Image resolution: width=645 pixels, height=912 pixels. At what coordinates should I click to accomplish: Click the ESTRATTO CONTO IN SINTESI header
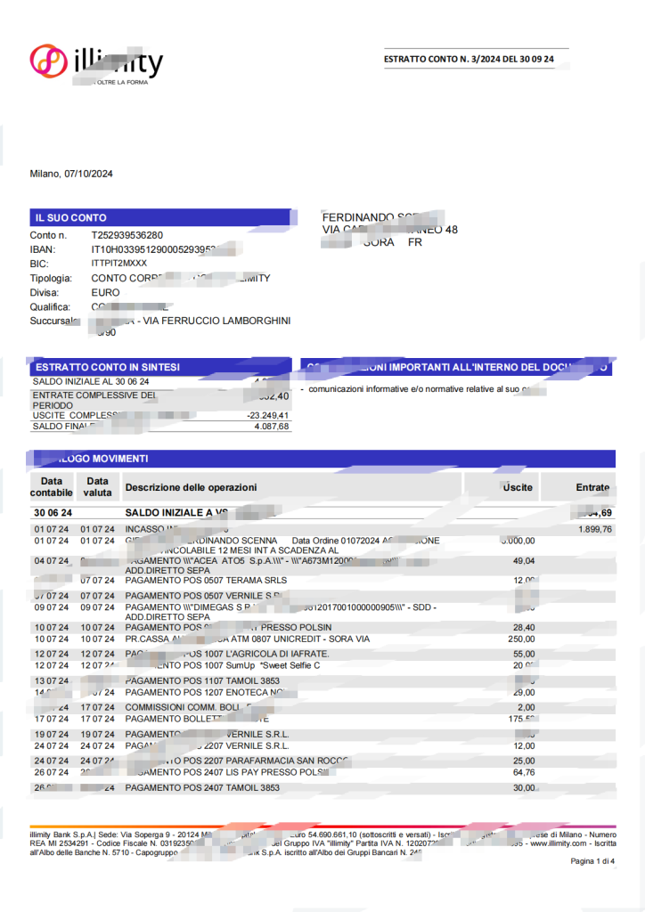(107, 367)
